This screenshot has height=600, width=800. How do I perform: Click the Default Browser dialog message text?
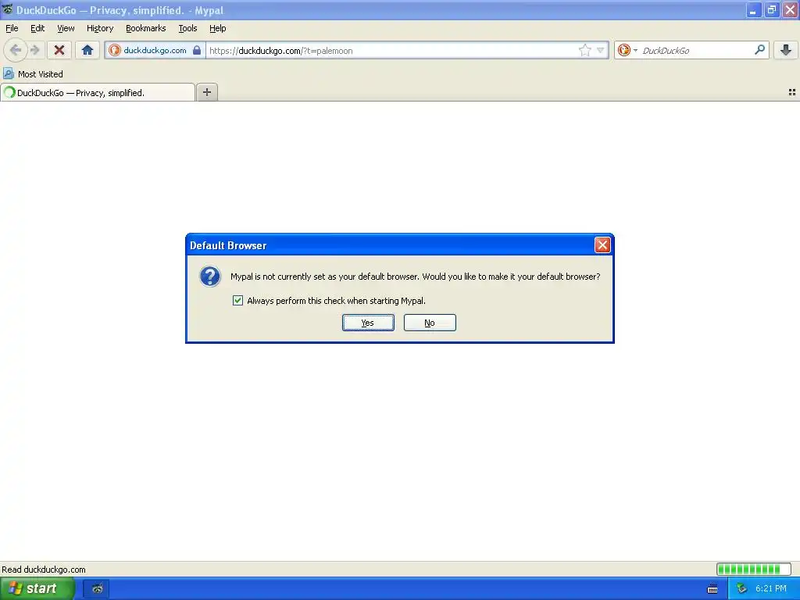[416, 277]
